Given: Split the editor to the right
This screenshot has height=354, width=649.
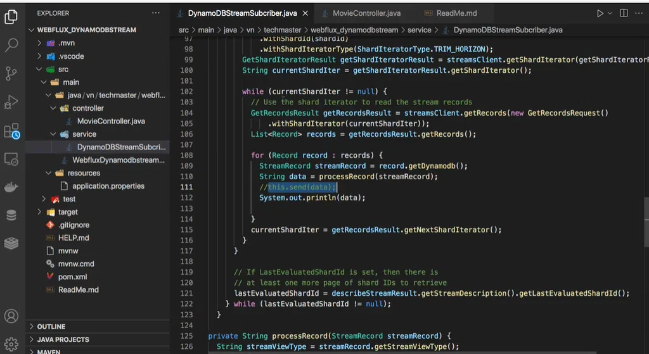Looking at the screenshot, I should [x=624, y=13].
